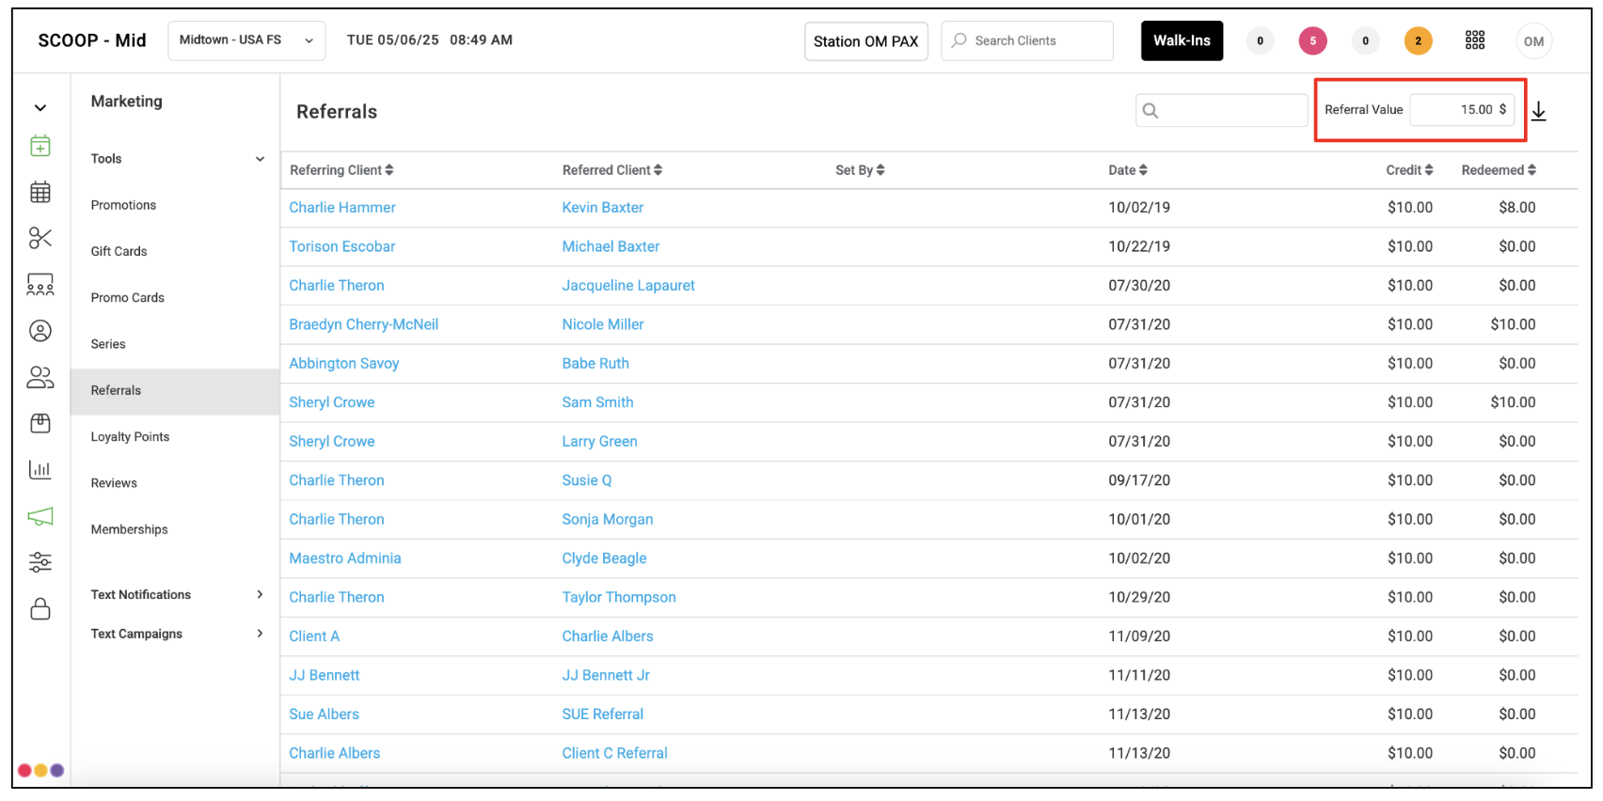1603x801 pixels.
Task: Open referring client Maestro Adminia
Action: 345,558
